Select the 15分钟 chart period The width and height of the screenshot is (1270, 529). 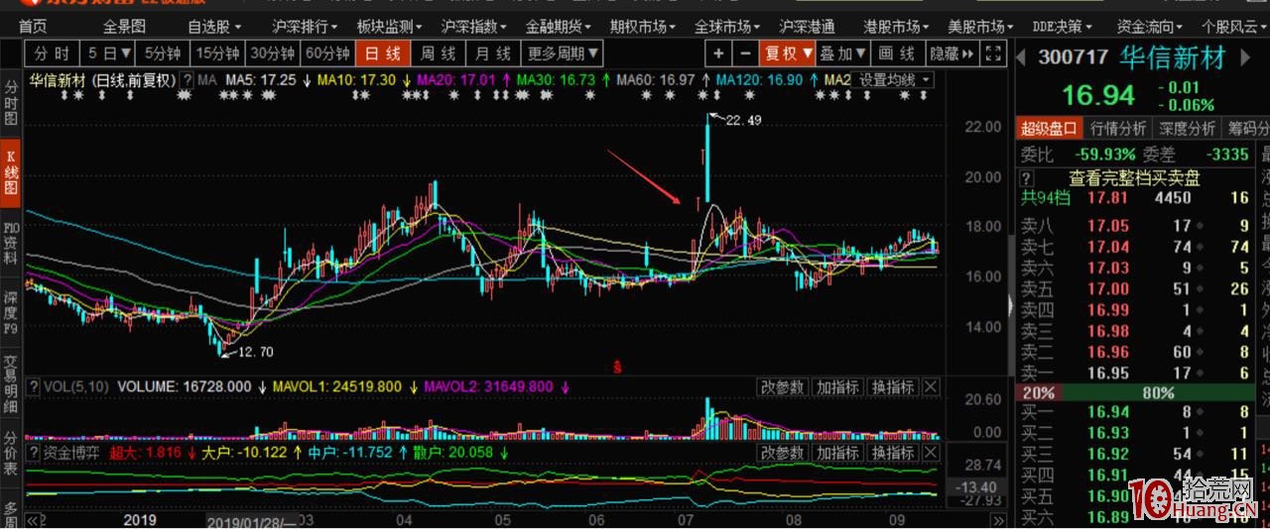(217, 53)
